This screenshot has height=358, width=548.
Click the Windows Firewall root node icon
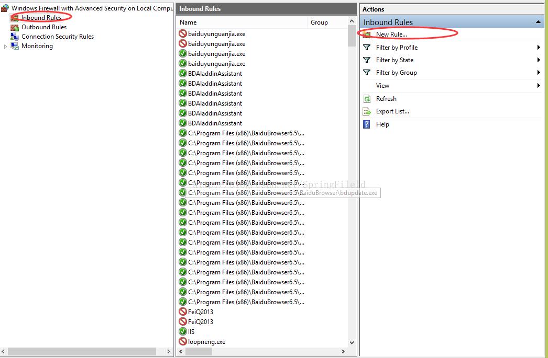pyautogui.click(x=5, y=8)
